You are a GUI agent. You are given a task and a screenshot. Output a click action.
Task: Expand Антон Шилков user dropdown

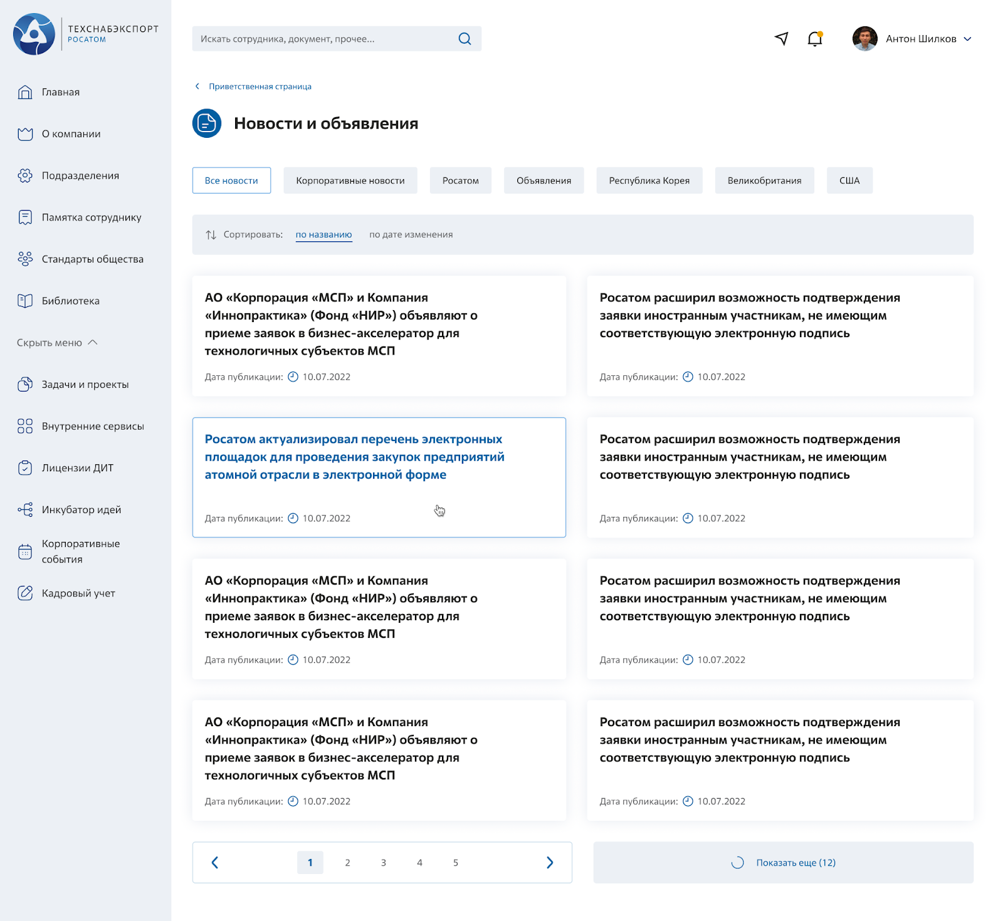(967, 39)
